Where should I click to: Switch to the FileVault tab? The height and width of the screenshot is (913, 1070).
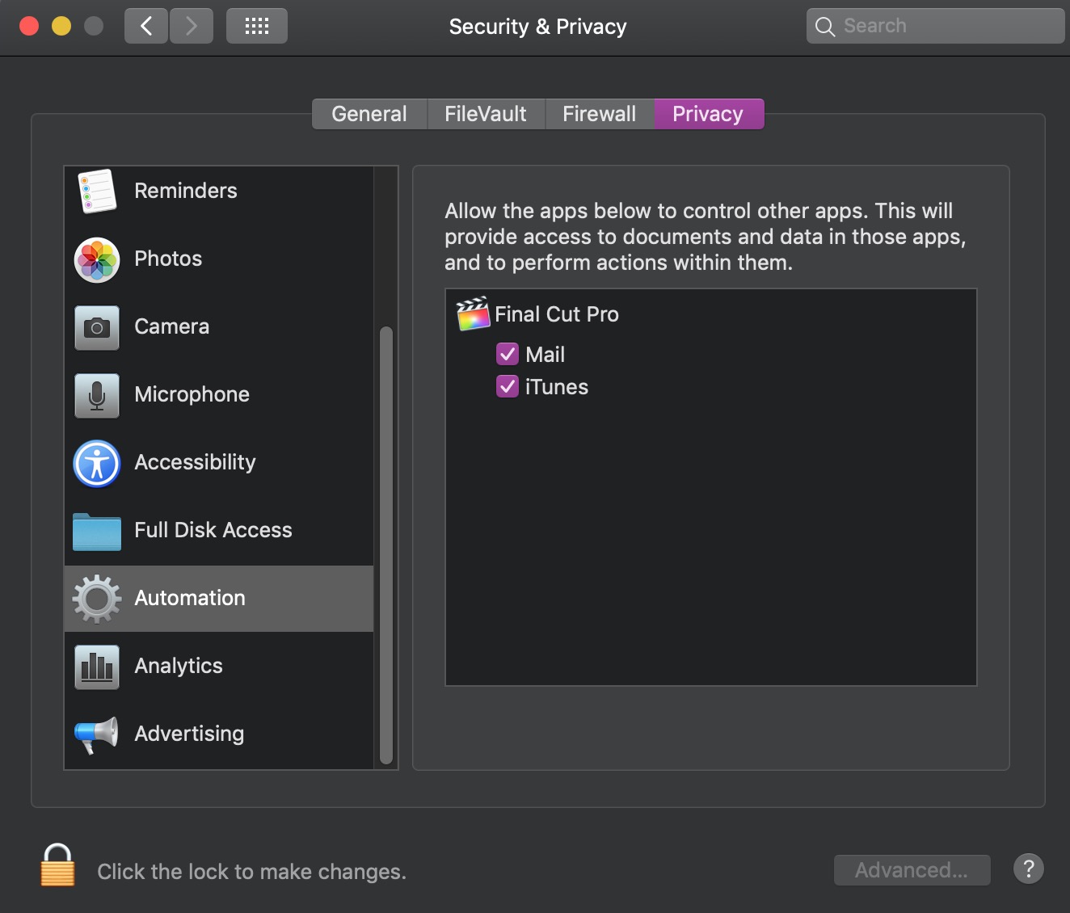pos(486,114)
